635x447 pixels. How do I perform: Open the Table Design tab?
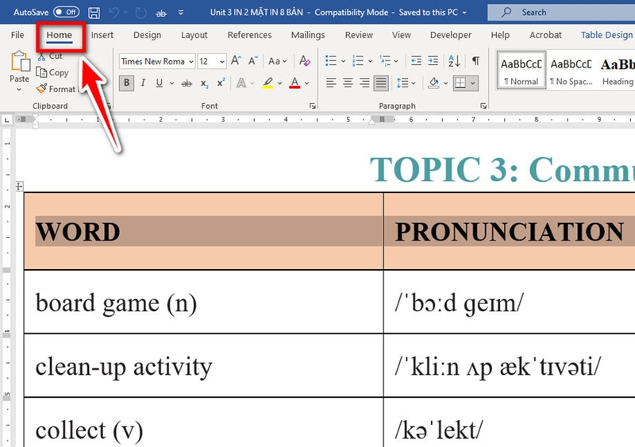click(606, 35)
